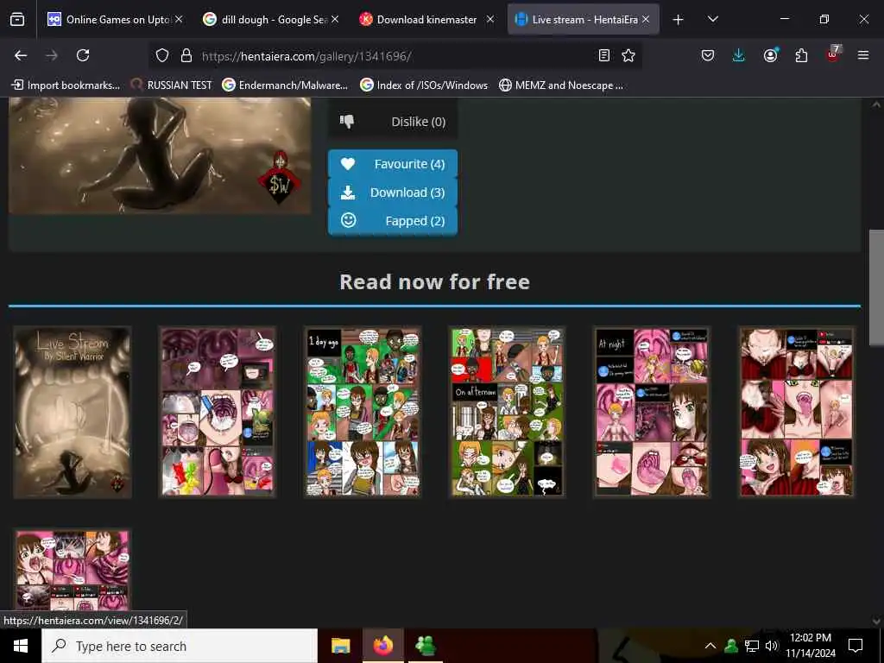Open the volume control in system tray
Image resolution: width=884 pixels, height=663 pixels.
(771, 646)
